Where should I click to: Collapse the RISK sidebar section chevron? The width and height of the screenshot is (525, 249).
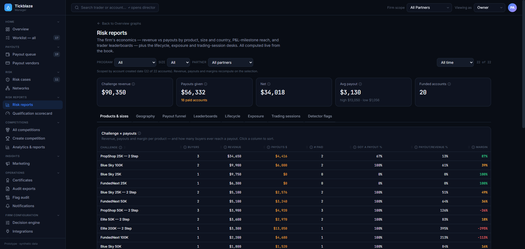pos(58,72)
